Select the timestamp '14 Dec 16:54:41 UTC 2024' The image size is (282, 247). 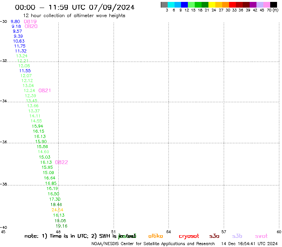coord(249,244)
